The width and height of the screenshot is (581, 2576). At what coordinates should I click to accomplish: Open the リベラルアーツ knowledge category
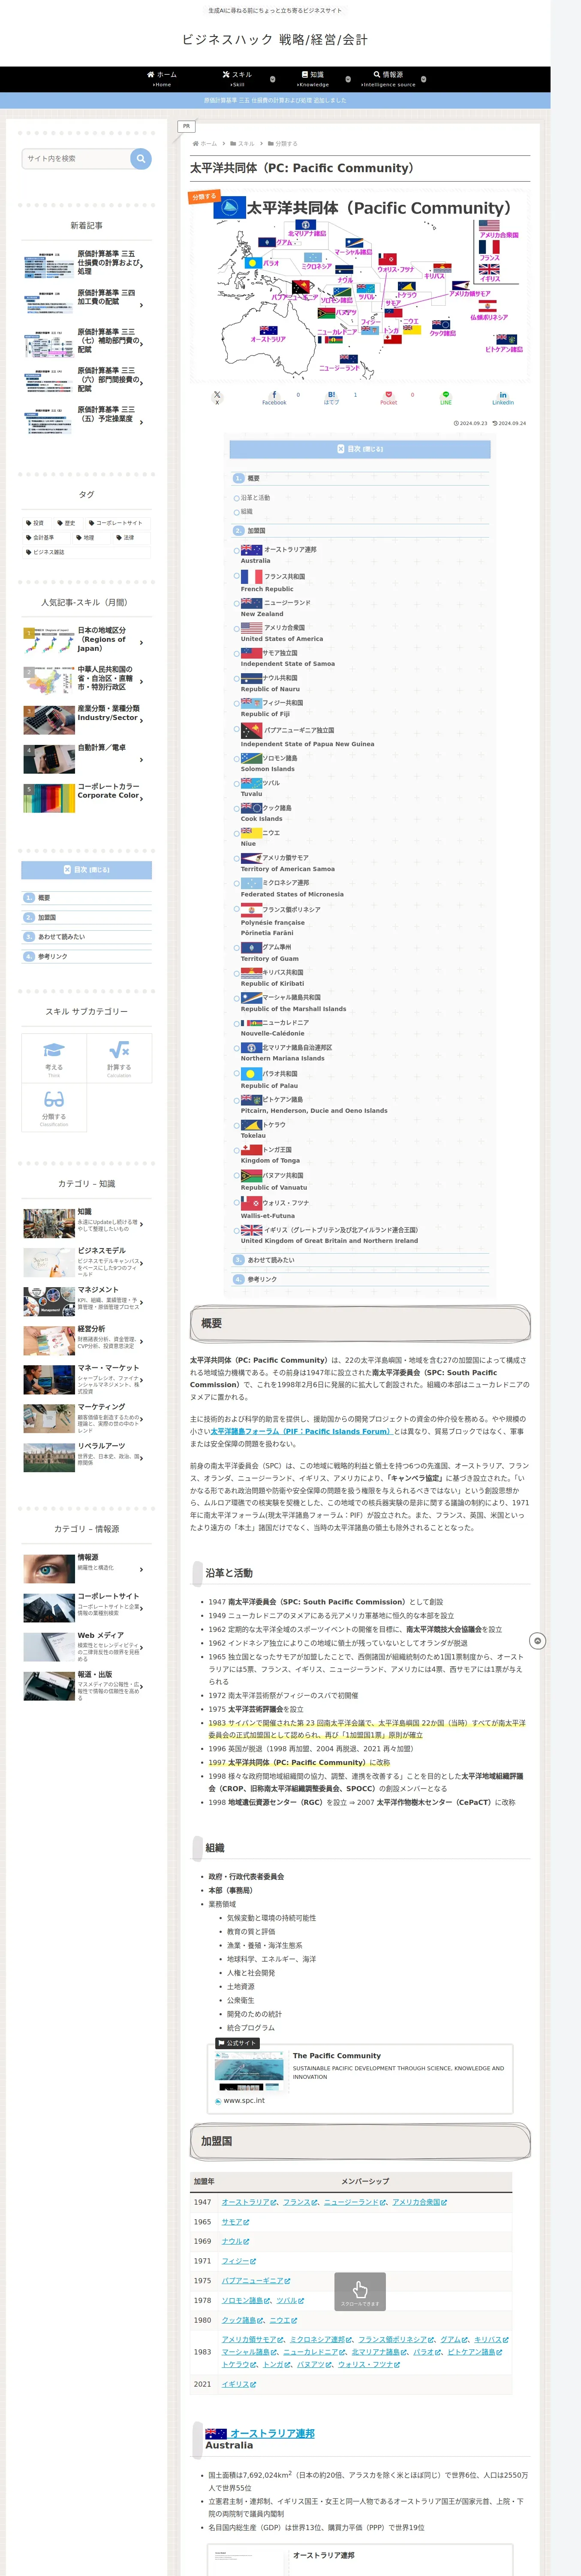click(87, 1457)
